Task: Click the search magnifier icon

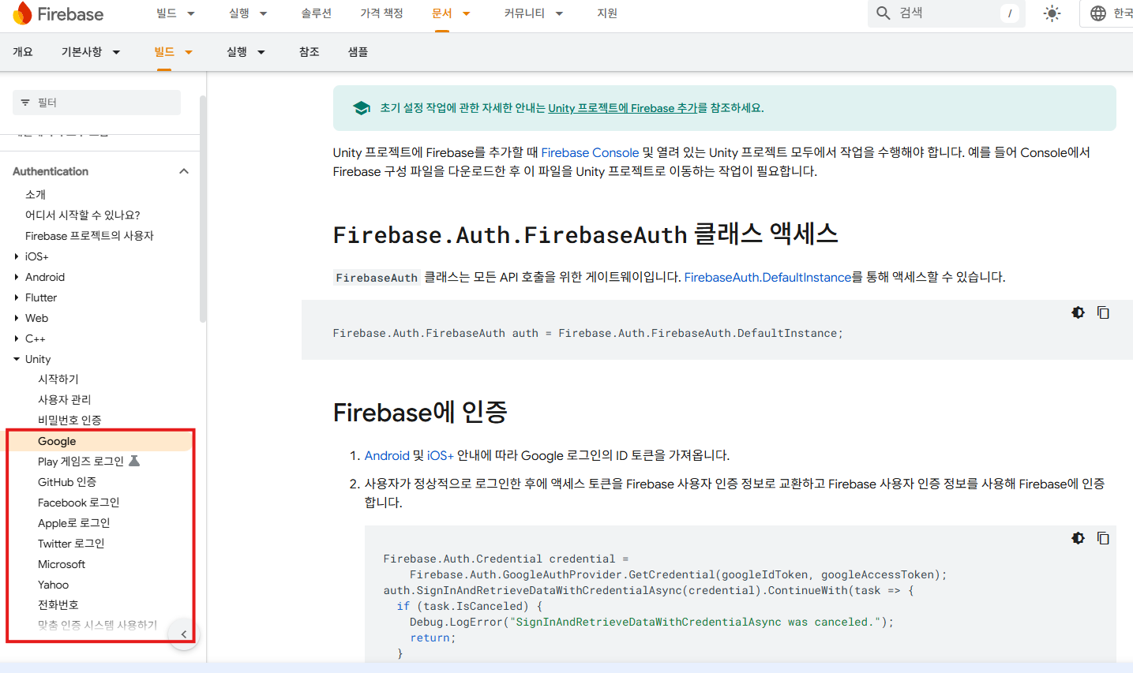Action: coord(884,13)
